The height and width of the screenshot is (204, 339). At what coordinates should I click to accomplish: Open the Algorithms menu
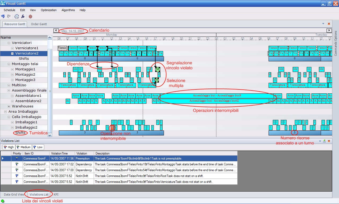pyautogui.click(x=68, y=10)
